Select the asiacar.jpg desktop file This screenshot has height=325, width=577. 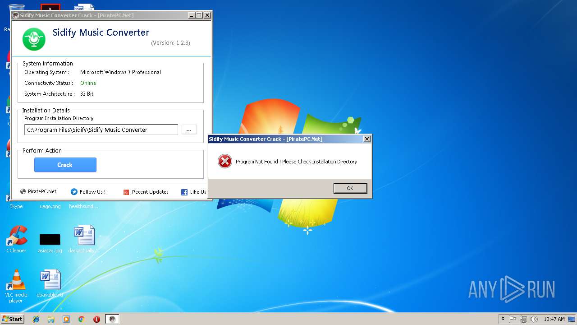pyautogui.click(x=50, y=242)
